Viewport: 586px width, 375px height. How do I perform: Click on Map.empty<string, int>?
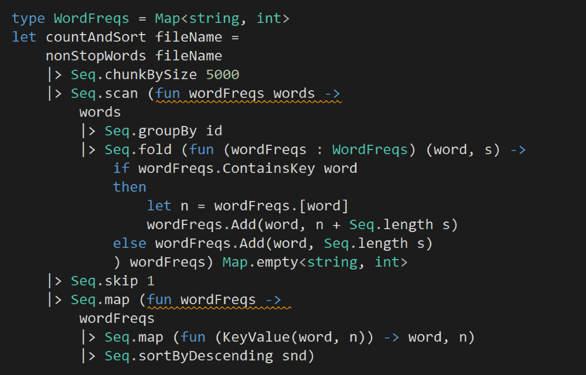tap(315, 262)
